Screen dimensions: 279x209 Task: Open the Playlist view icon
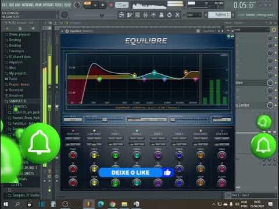click(121, 15)
